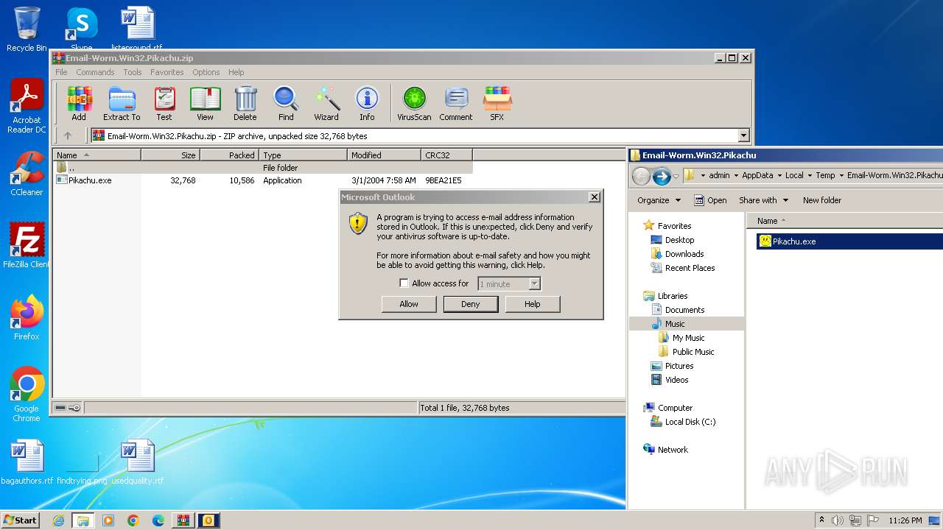Select Local Disk (C:) under Computer

point(683,422)
